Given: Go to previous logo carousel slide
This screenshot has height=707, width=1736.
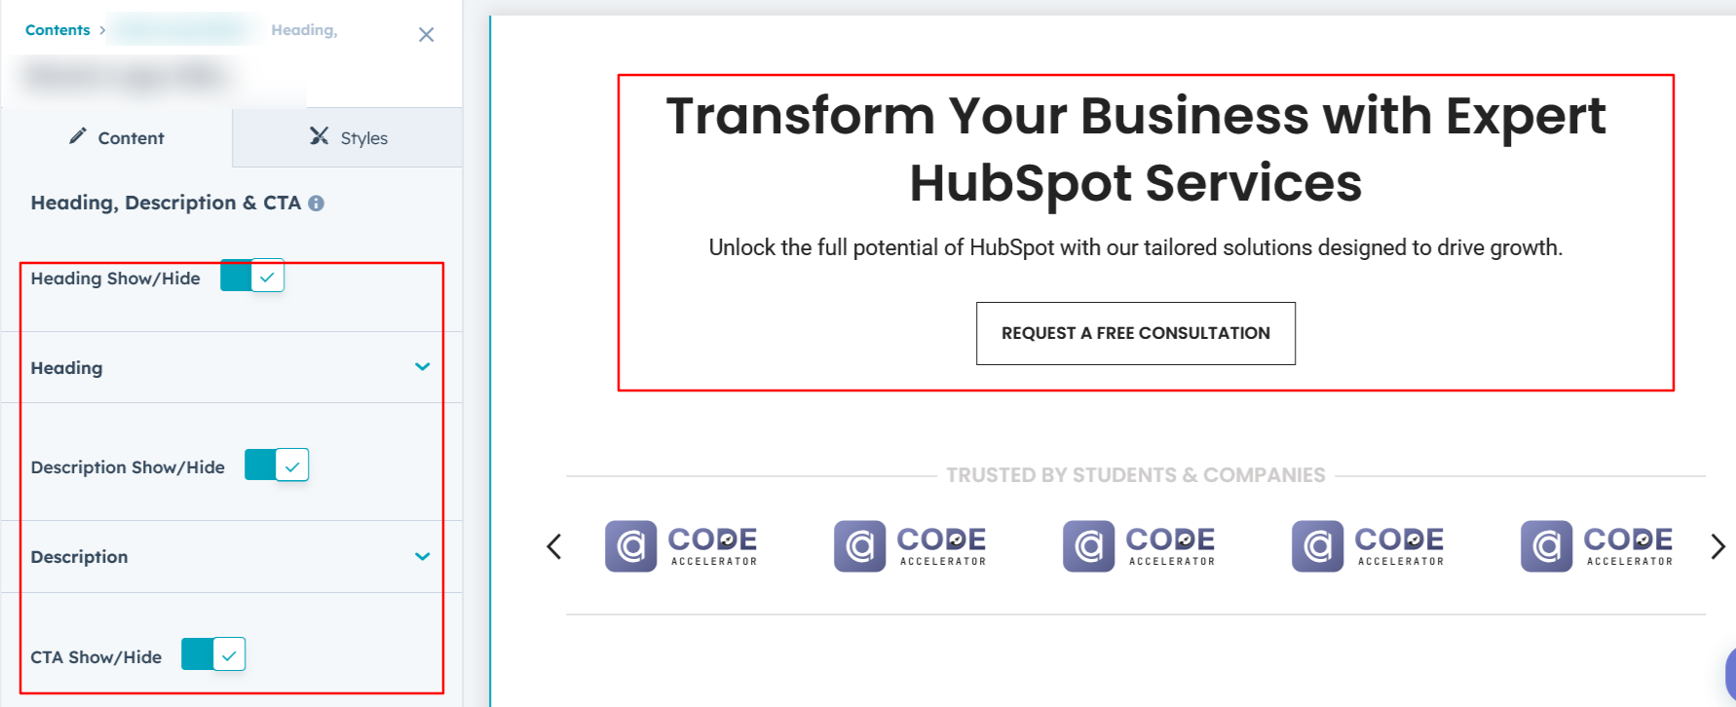Looking at the screenshot, I should (x=554, y=546).
